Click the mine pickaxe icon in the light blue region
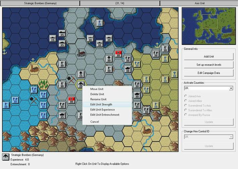238x169 pixels. point(34,100)
